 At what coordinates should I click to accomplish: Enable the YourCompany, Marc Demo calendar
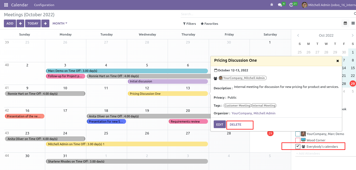click(298, 134)
